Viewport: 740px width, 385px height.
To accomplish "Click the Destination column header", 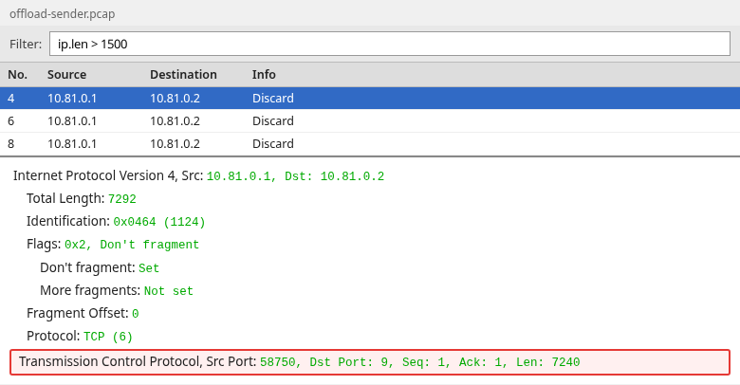I will click(x=183, y=75).
